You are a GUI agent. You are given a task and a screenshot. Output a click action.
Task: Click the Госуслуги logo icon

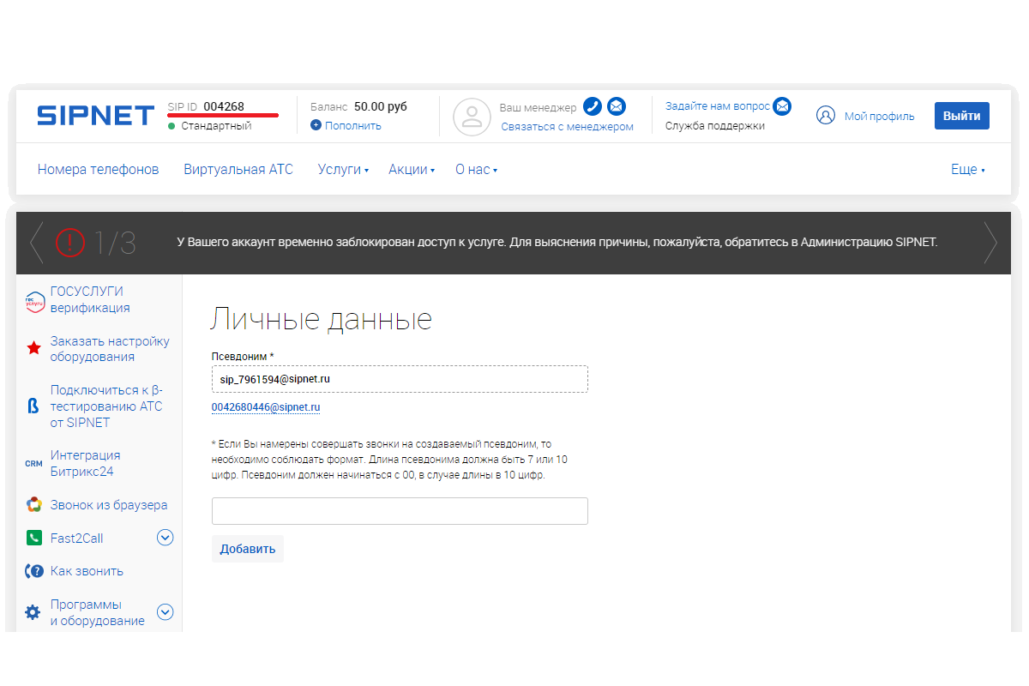click(x=35, y=301)
